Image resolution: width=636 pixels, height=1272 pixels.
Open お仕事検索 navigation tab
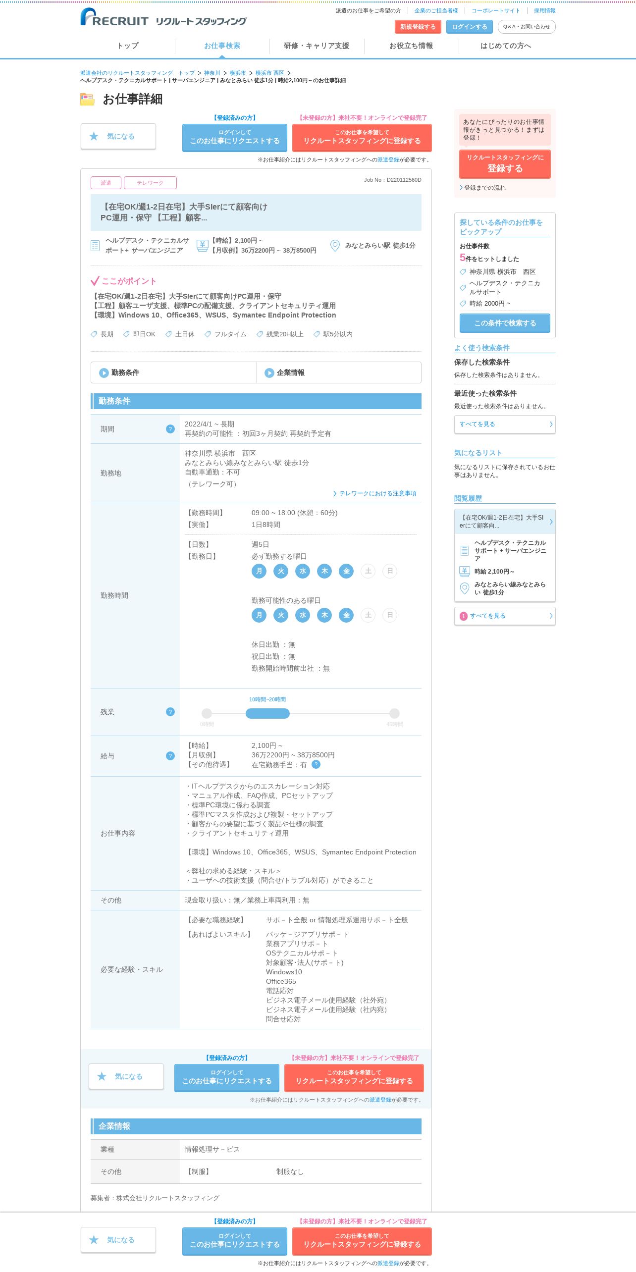click(x=222, y=46)
